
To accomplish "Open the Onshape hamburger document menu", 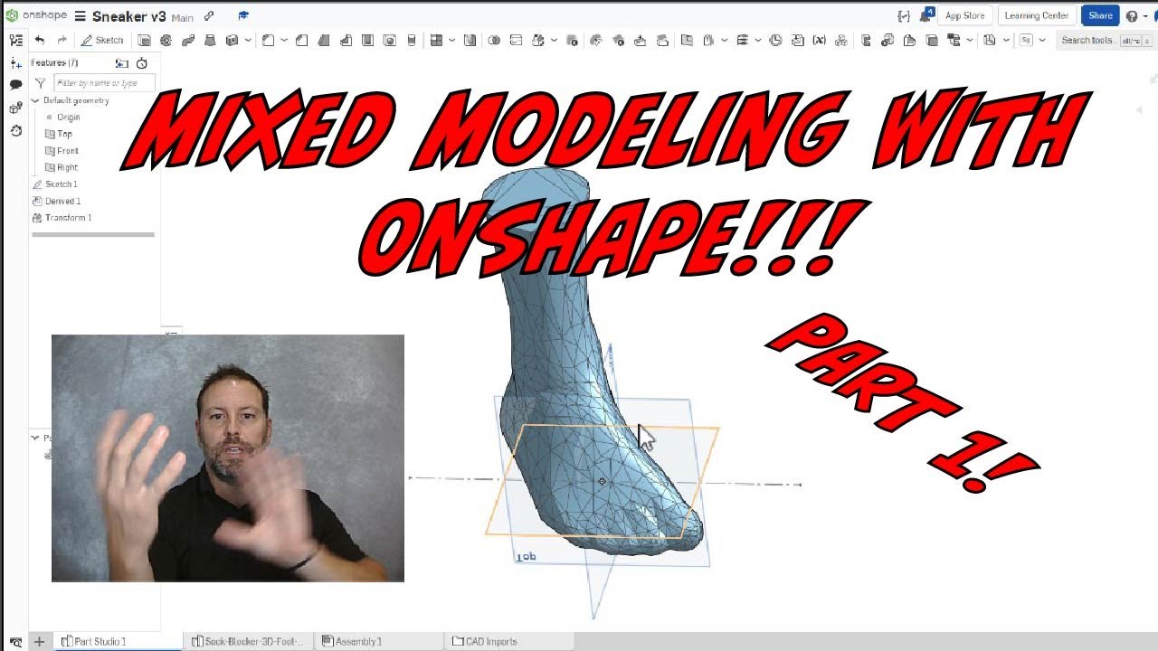I will pyautogui.click(x=81, y=16).
